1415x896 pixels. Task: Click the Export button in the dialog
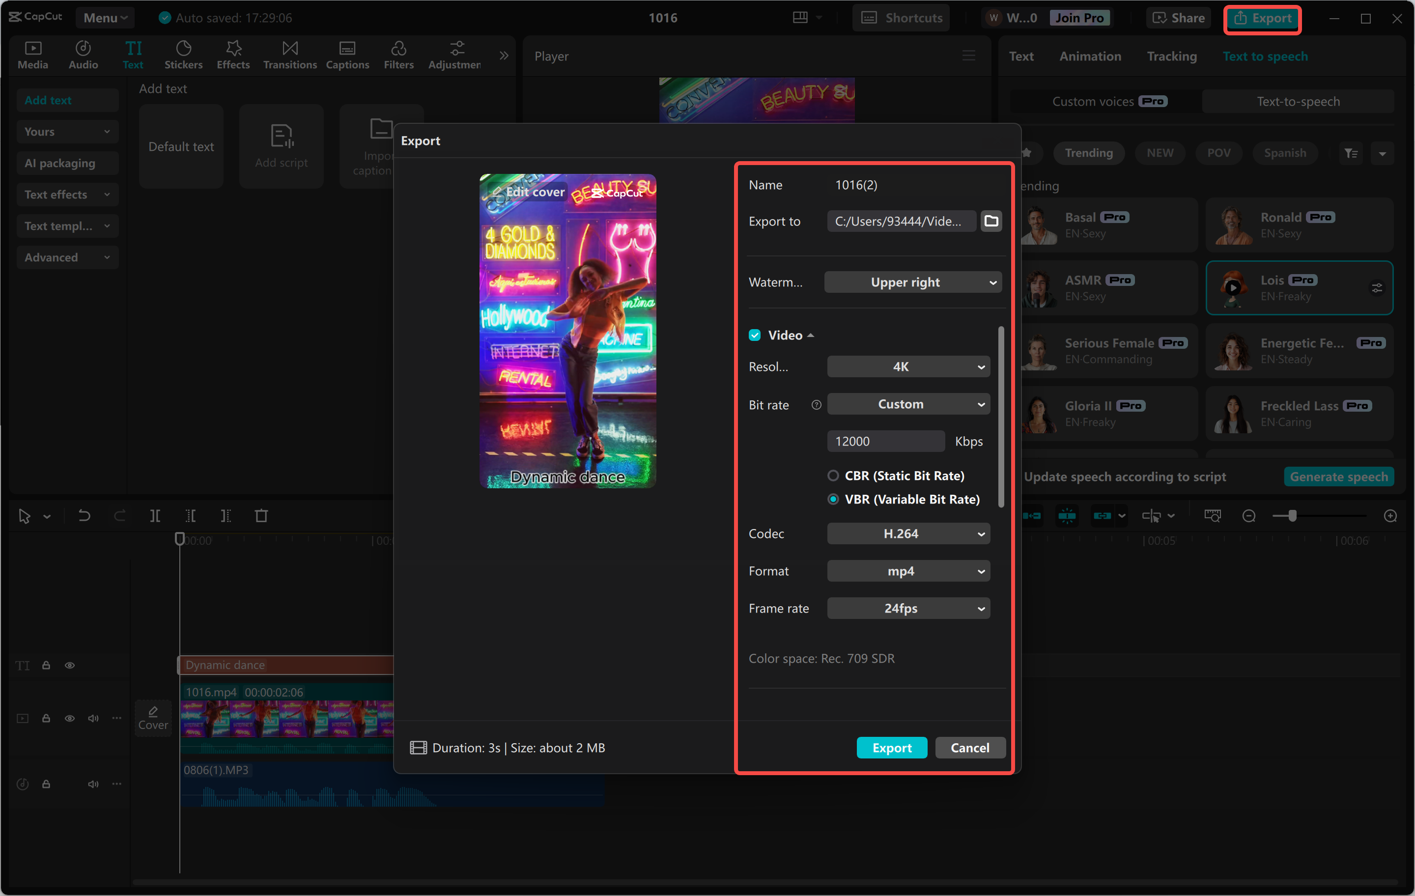point(891,747)
